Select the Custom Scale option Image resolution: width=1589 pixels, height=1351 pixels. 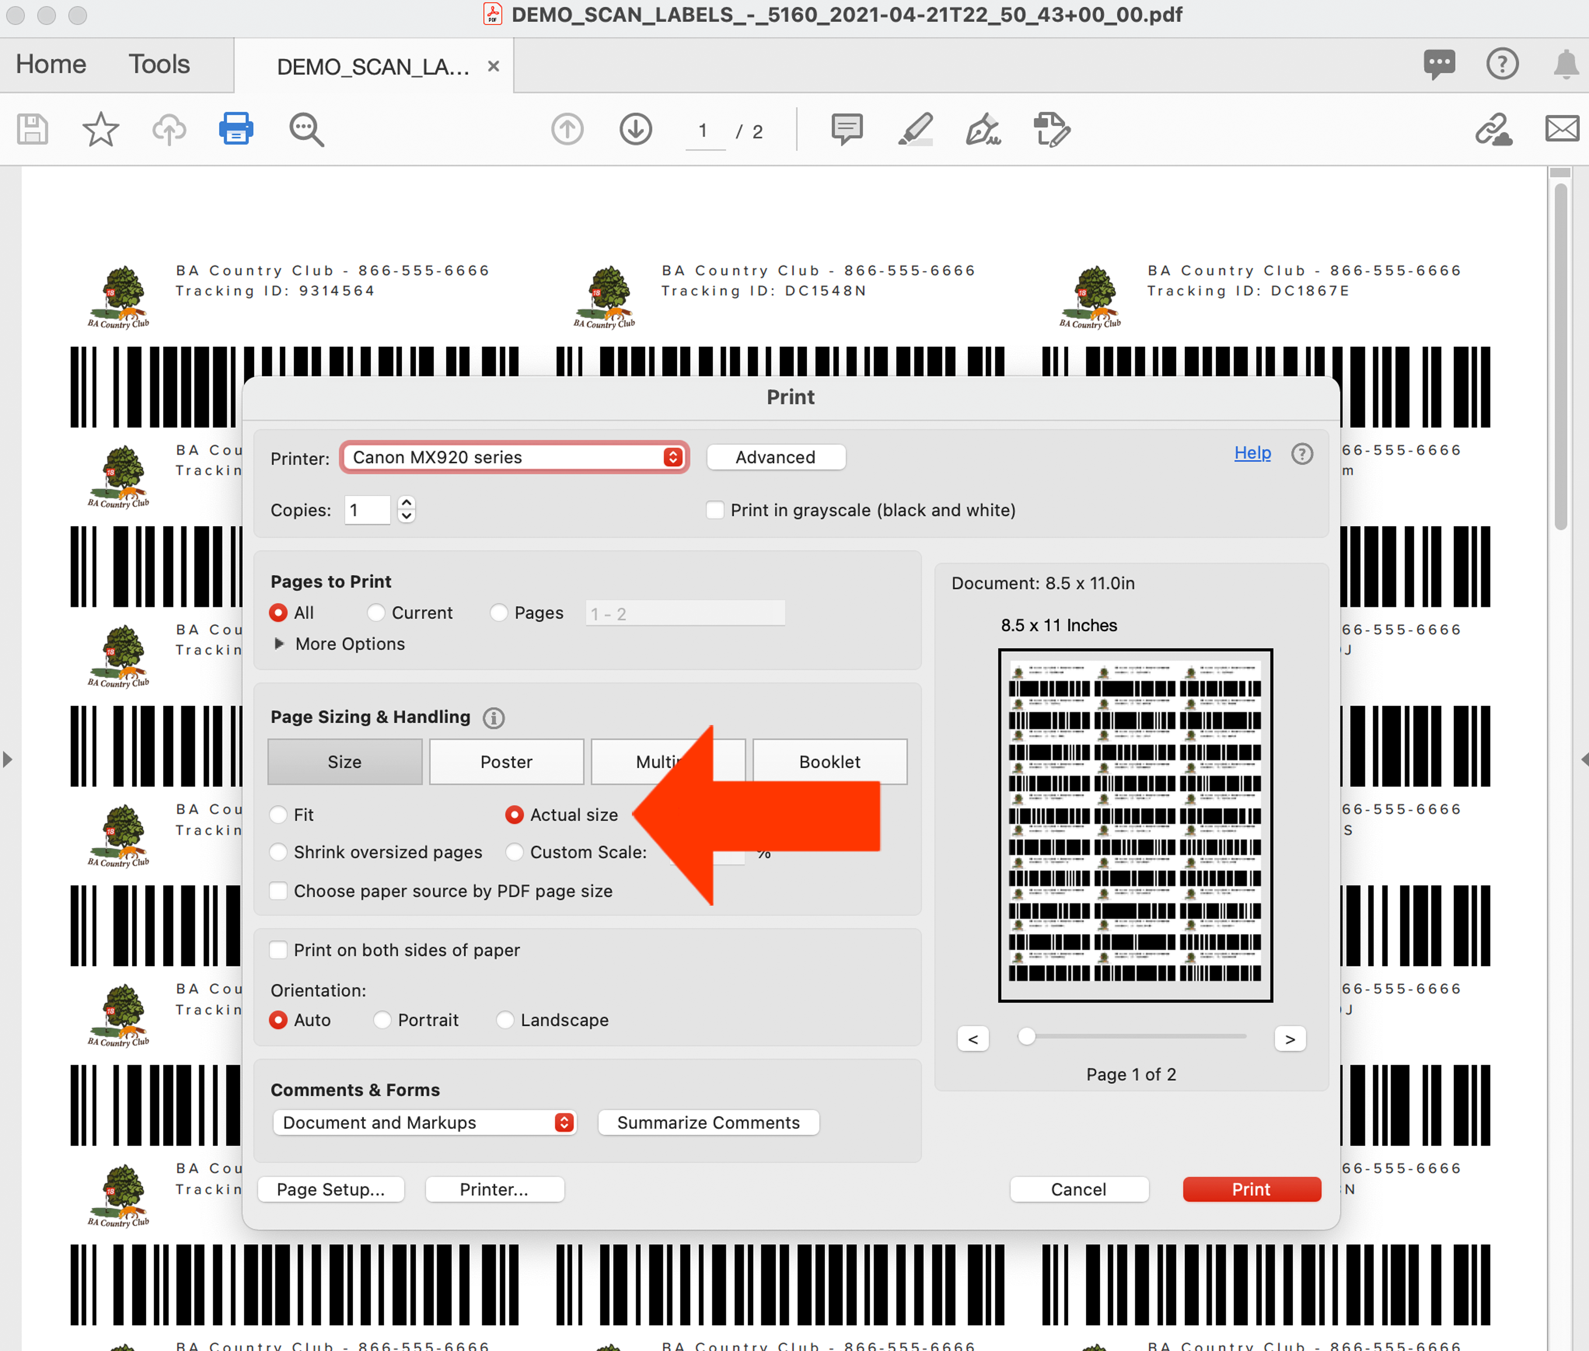pyautogui.click(x=514, y=852)
